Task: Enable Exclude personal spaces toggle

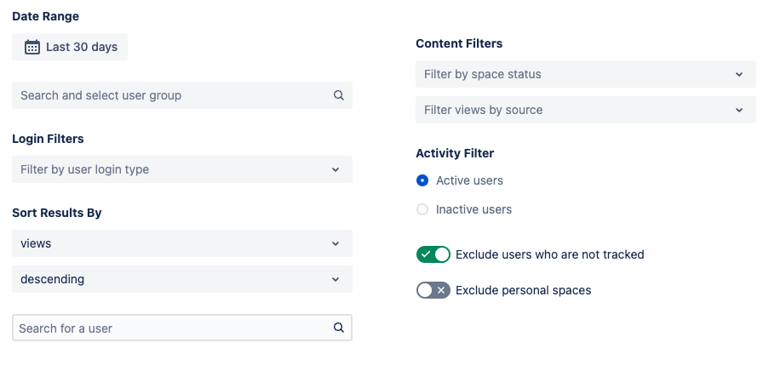Action: (433, 290)
